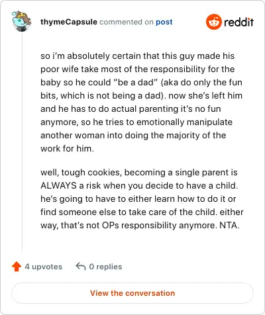Click the orange upvote arrow icon
265x315 pixels.
click(x=17, y=267)
